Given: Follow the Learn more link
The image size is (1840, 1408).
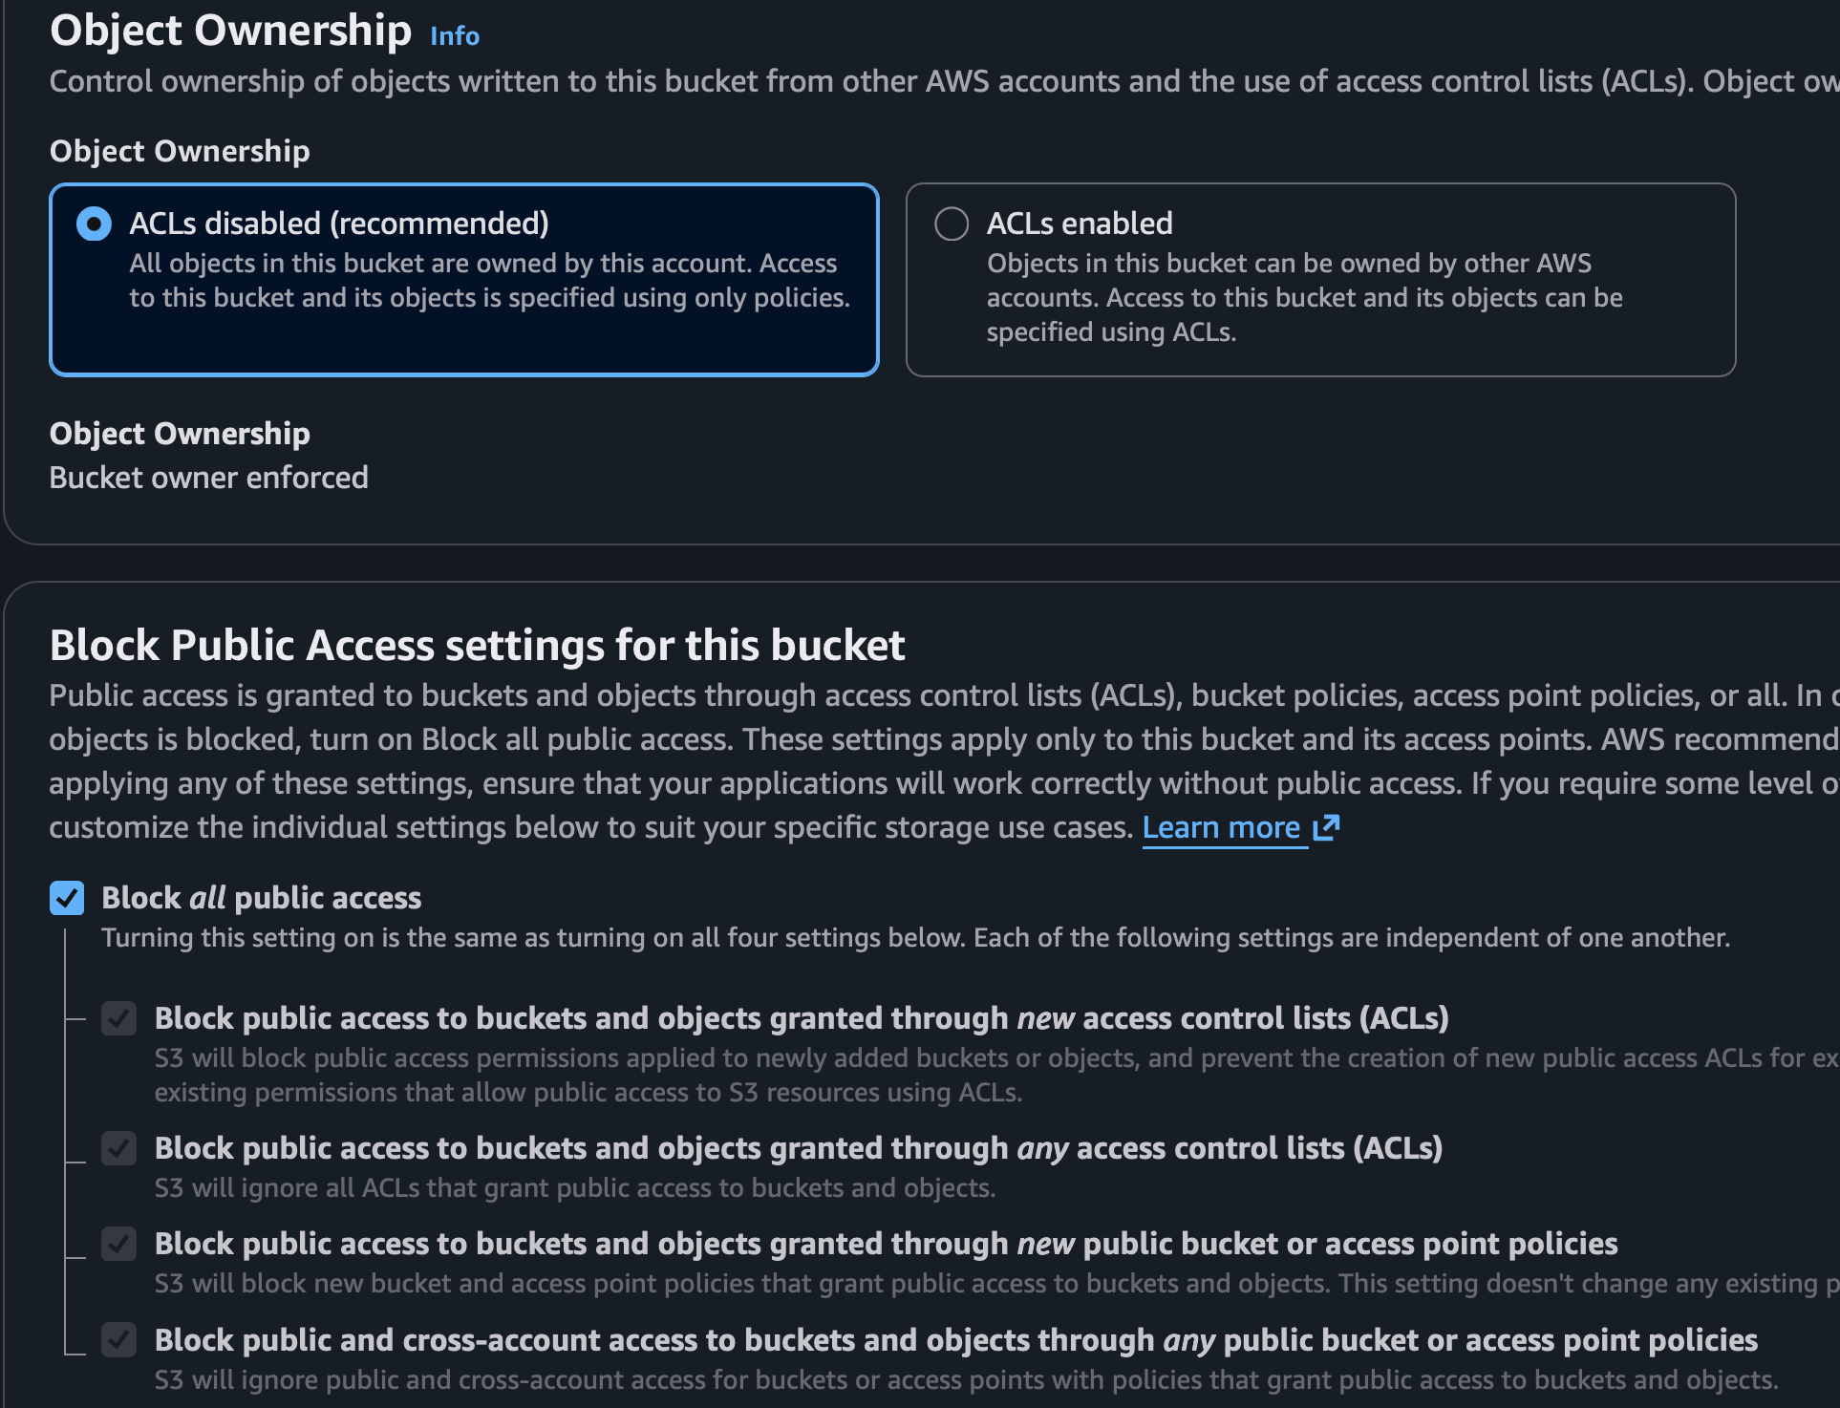Looking at the screenshot, I should point(1221,827).
